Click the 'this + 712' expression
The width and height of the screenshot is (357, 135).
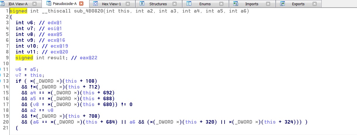click(x=84, y=87)
